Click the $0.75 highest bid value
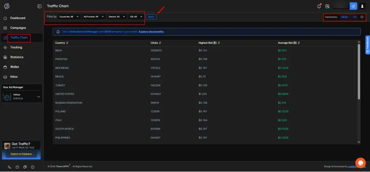The width and height of the screenshot is (370, 172). (x=202, y=77)
